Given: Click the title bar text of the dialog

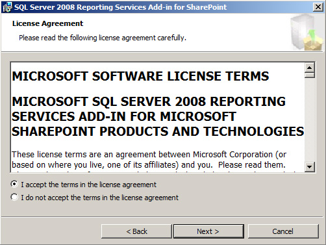Looking at the screenshot, I should [120, 7].
